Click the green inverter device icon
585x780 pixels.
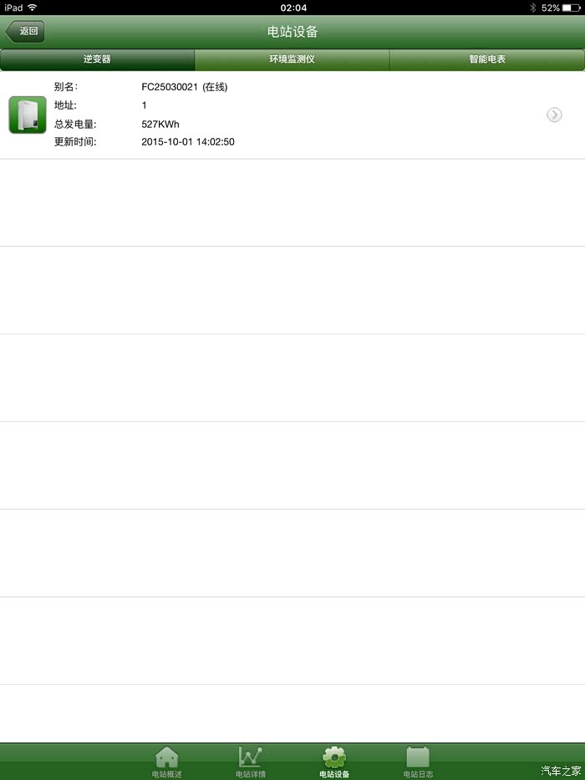28,115
